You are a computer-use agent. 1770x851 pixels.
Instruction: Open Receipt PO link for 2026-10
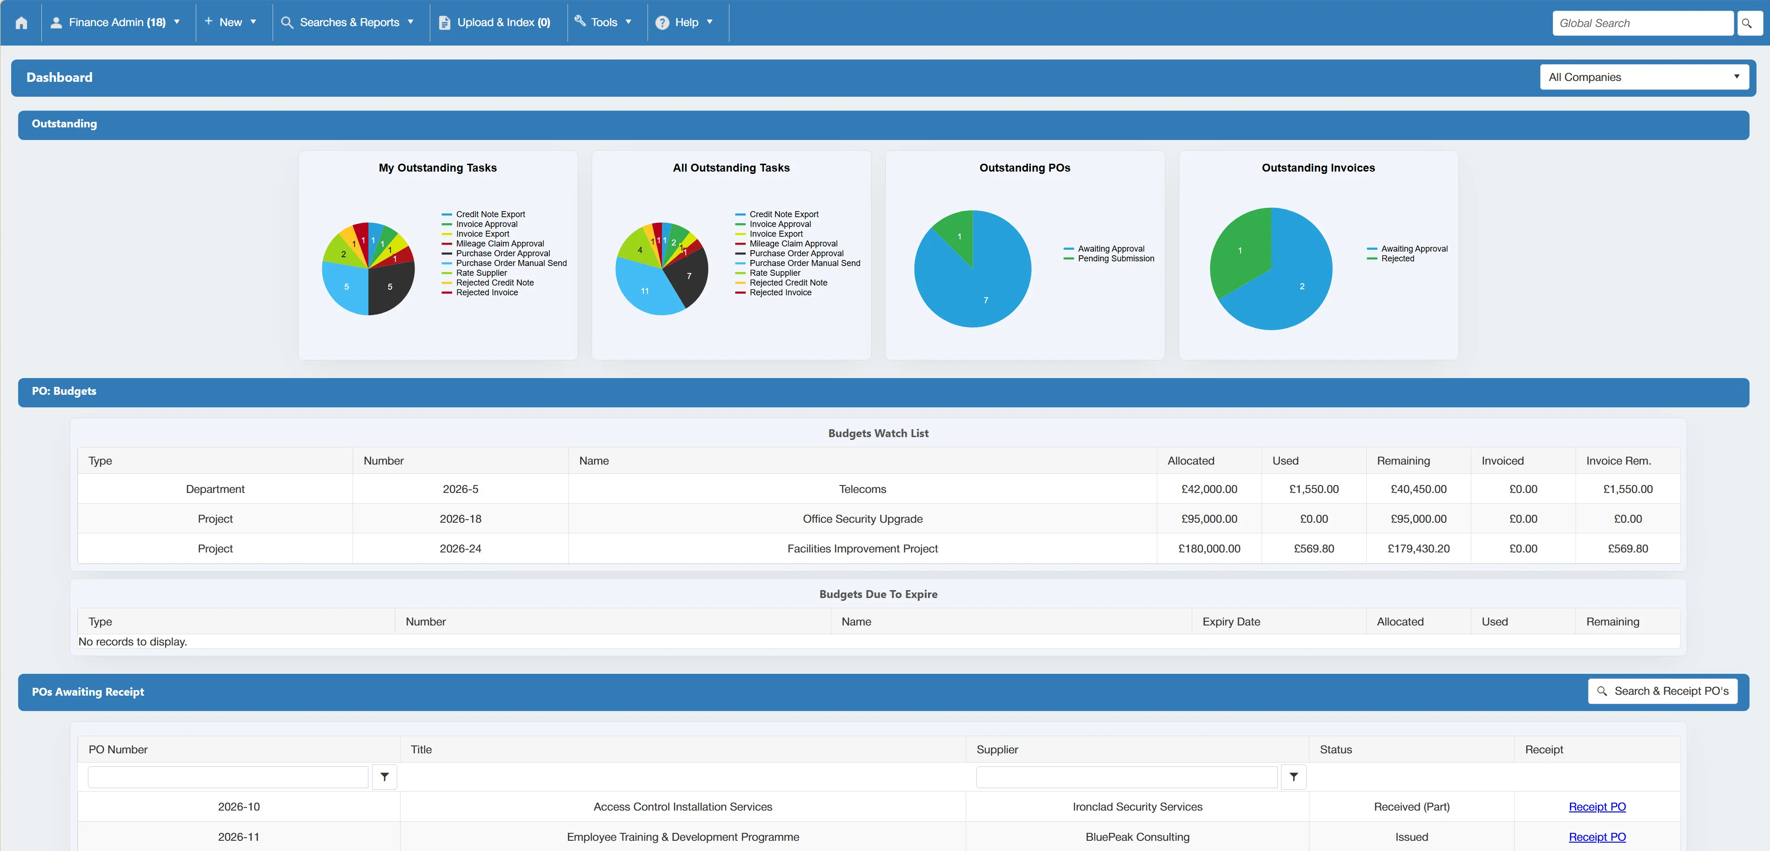[1597, 806]
